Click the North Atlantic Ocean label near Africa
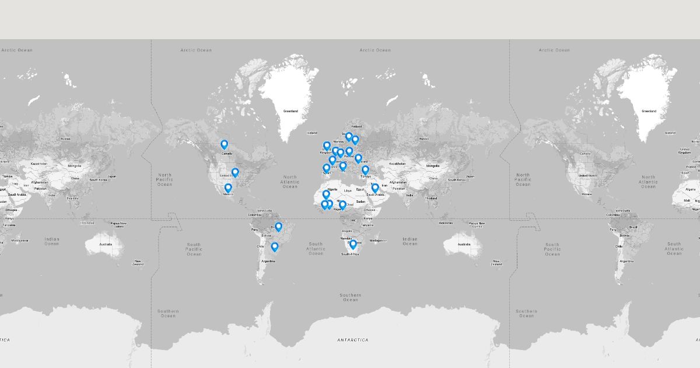700x368 pixels. coord(290,182)
